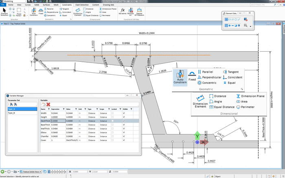The height and width of the screenshot is (178, 285).
Task: Select the Concentric constraint in ribbon
Action: 50,15
